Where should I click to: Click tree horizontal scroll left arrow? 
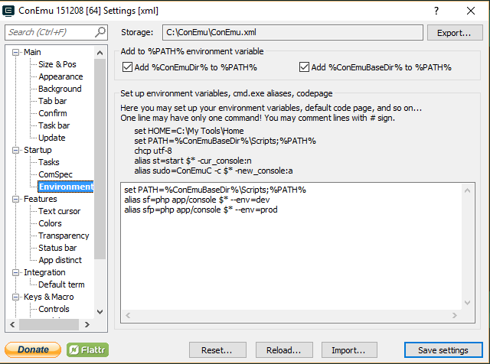(x=12, y=325)
